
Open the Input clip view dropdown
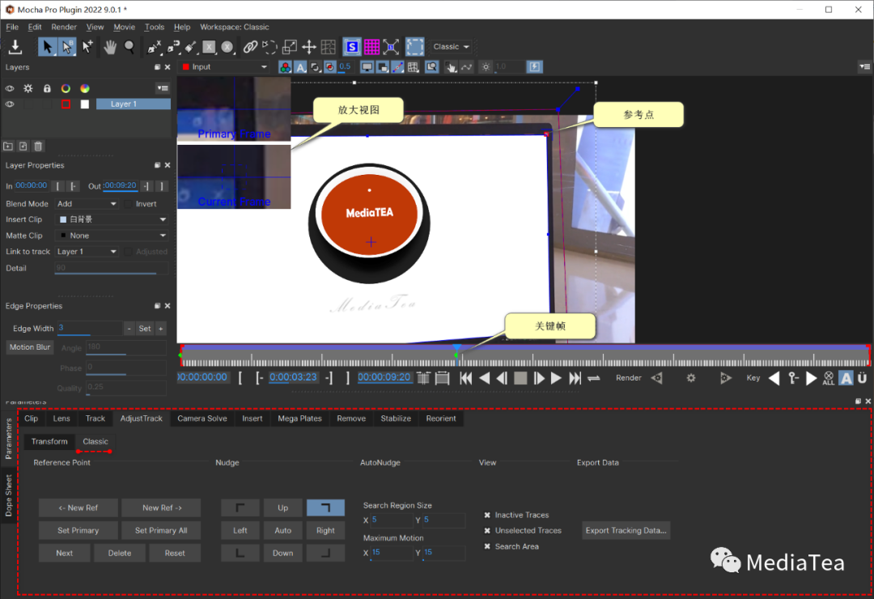pos(225,67)
